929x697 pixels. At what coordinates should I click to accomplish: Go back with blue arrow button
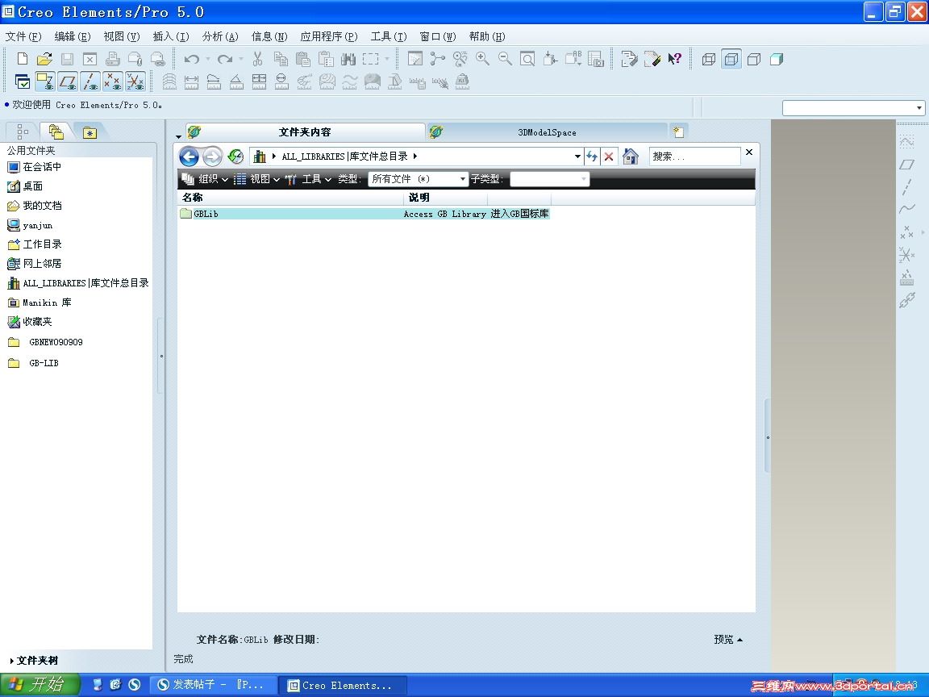coord(189,157)
